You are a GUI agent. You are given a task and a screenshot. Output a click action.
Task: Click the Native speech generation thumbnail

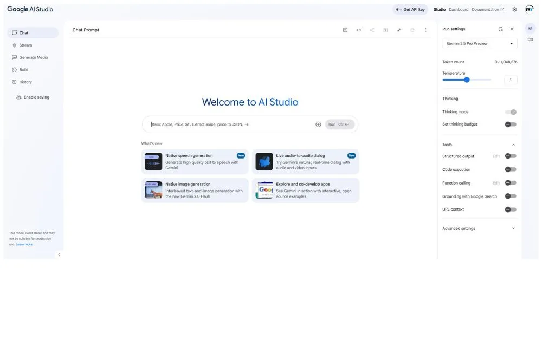[x=153, y=161]
